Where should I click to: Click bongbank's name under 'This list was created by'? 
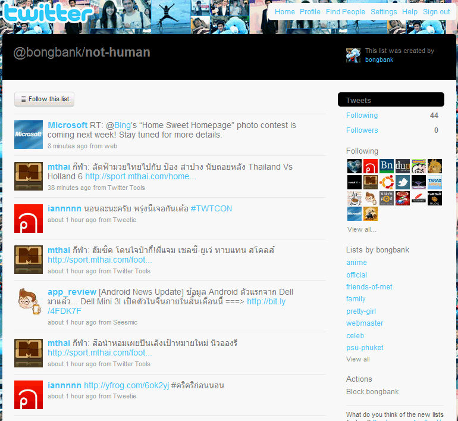[x=379, y=60]
